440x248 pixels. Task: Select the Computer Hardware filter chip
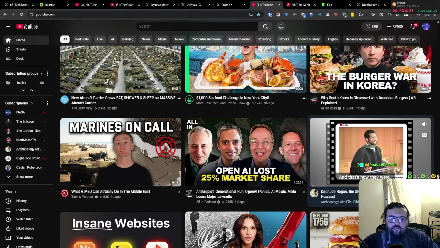point(206,39)
